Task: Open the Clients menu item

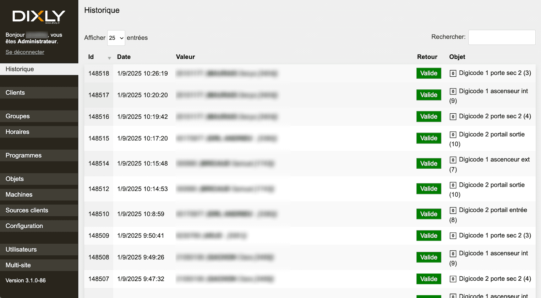Action: pos(15,93)
